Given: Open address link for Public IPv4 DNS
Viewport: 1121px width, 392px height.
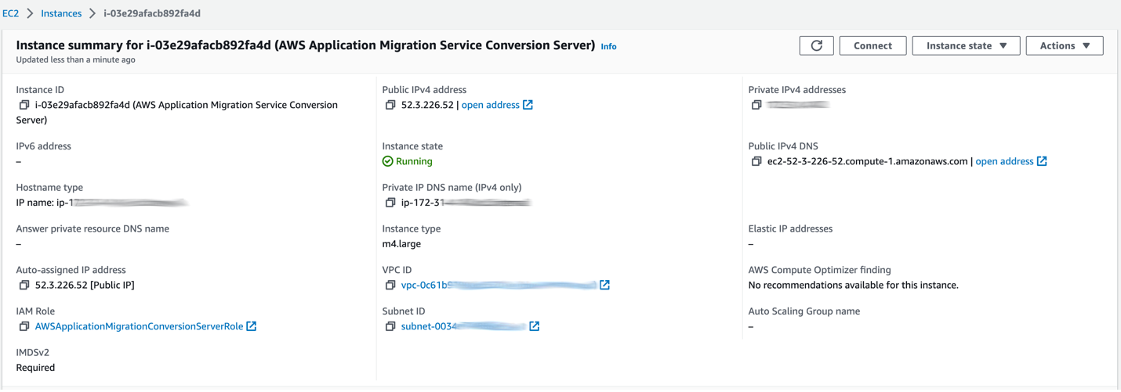Looking at the screenshot, I should coord(1004,161).
